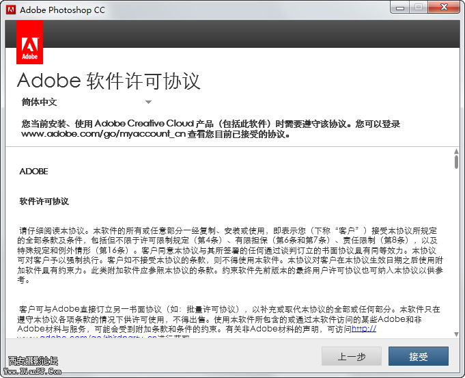Click the empty scrollbar track below the thumb
This screenshot has height=378, width=465.
click(x=455, y=260)
